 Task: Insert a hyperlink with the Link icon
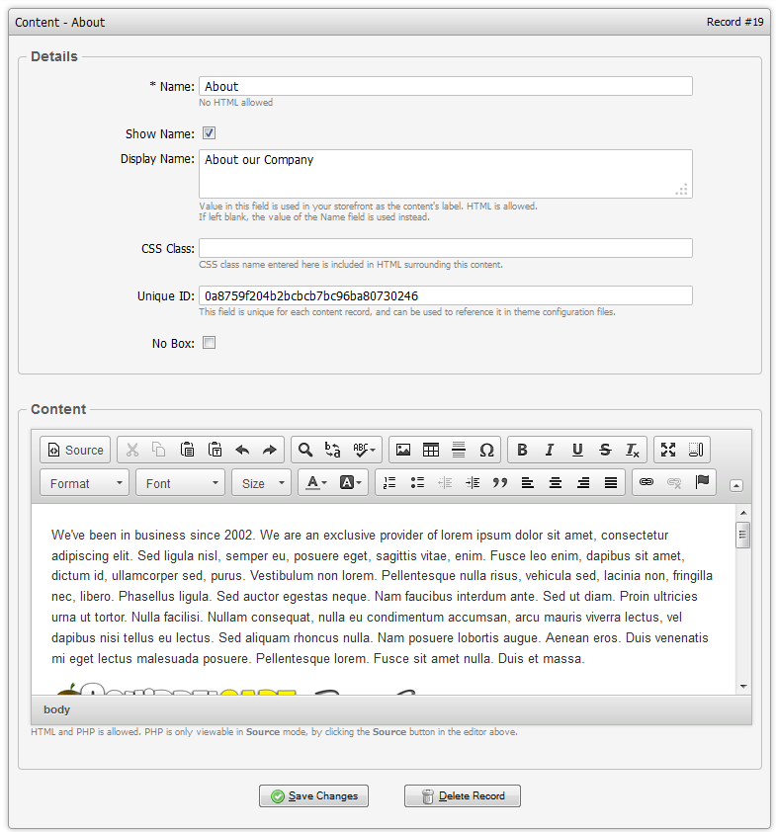[647, 482]
